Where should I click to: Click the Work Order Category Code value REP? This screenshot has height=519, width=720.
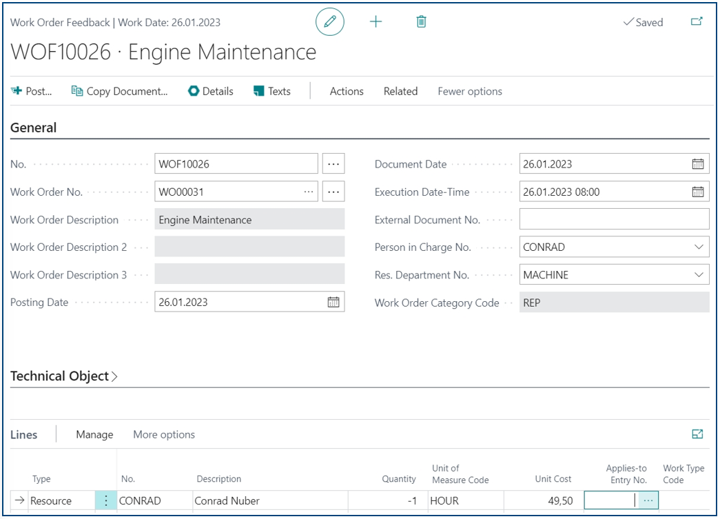[614, 303]
